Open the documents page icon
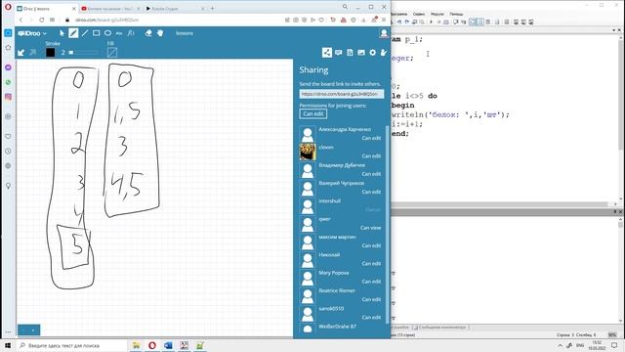 [350, 52]
